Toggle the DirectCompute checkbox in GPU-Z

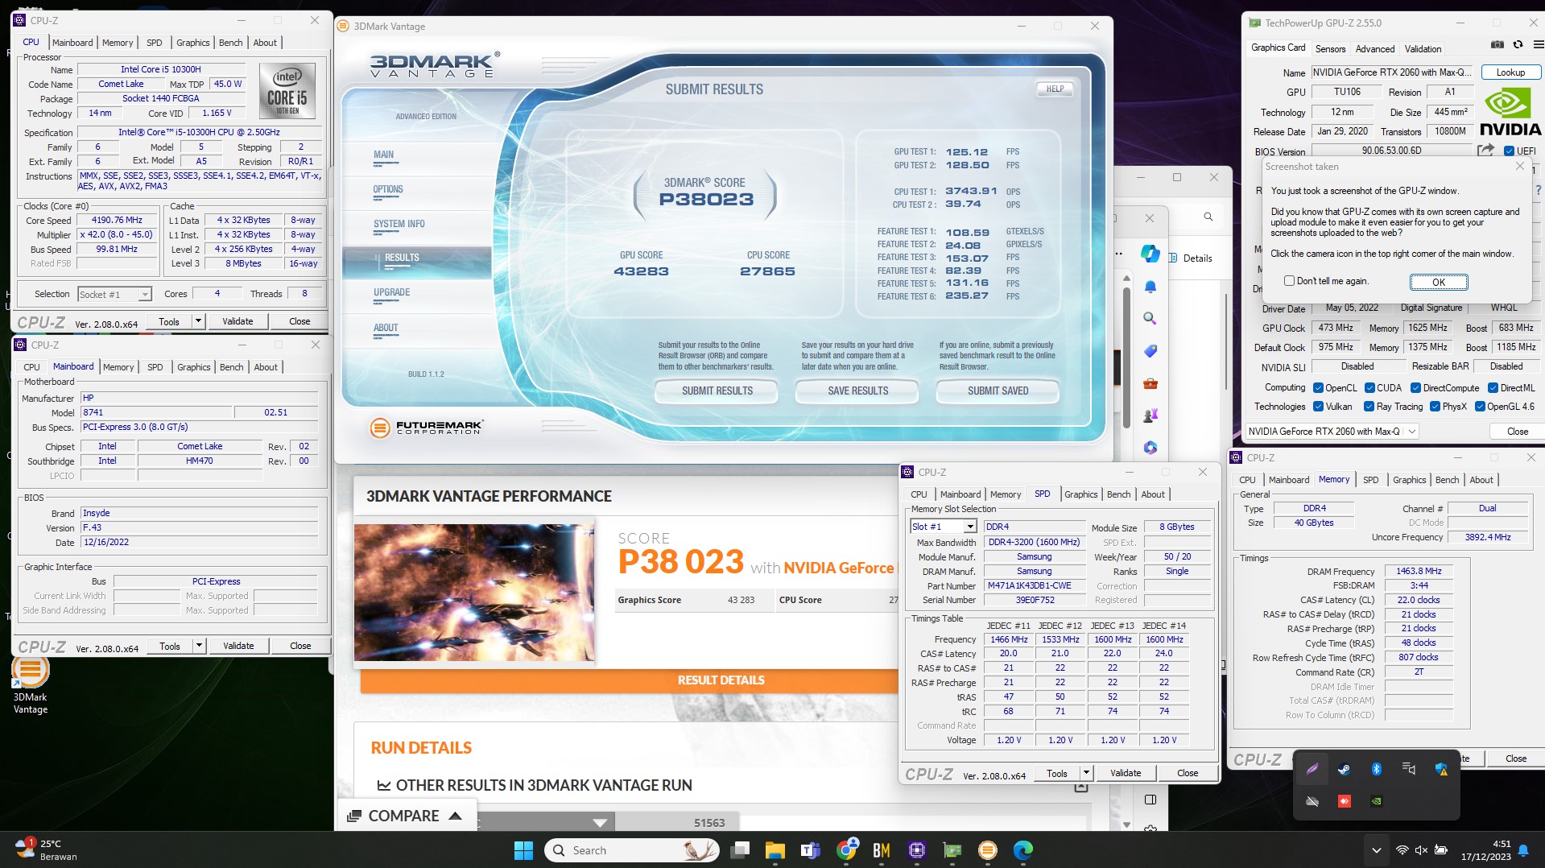(1415, 388)
